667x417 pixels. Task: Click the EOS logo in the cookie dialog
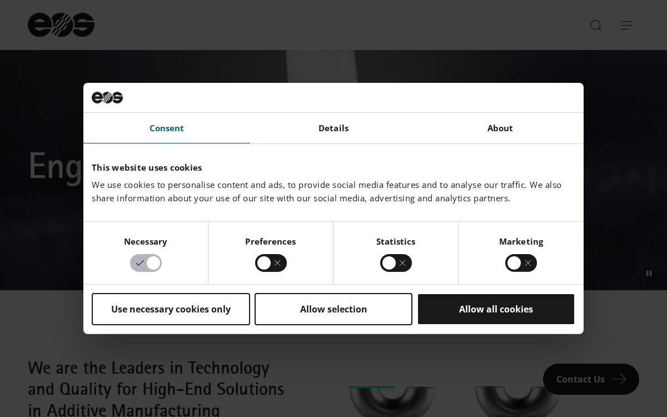tap(107, 98)
